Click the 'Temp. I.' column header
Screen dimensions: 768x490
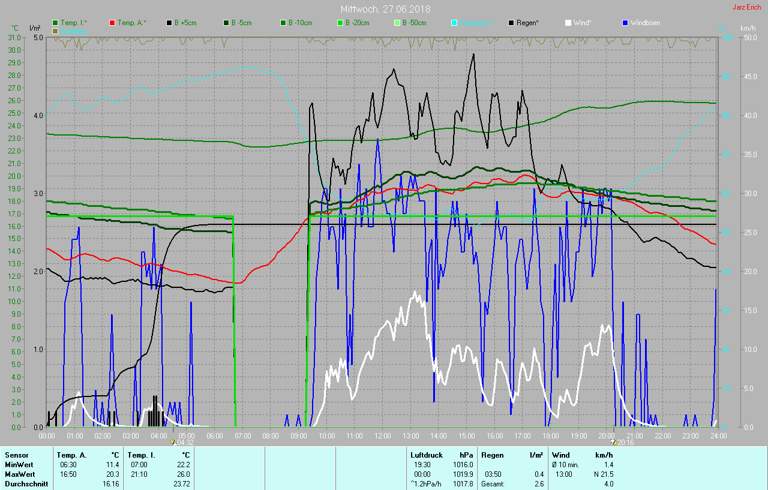pyautogui.click(x=142, y=455)
